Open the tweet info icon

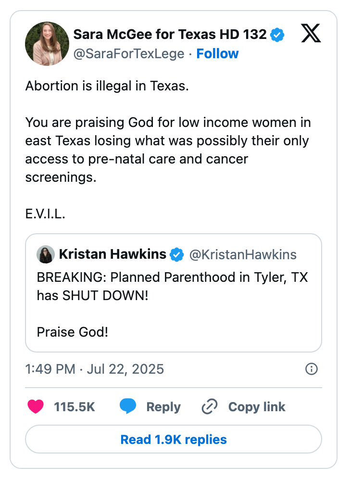point(312,369)
